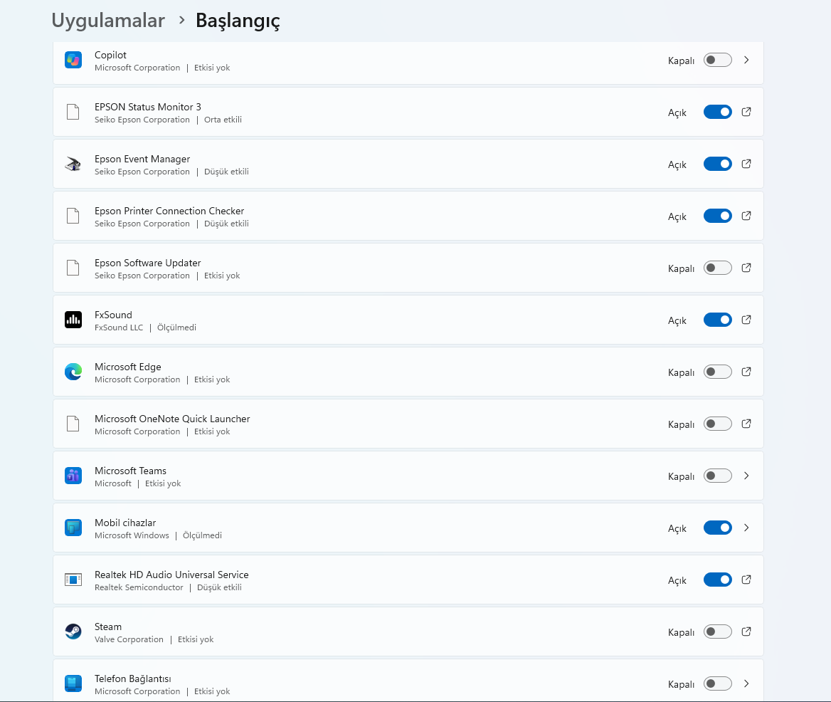The width and height of the screenshot is (831, 702).
Task: Click the Realtek HD Audio icon
Action: click(73, 580)
